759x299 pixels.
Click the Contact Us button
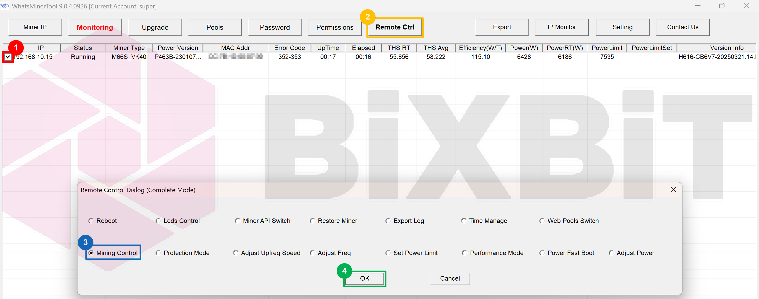[x=683, y=27]
